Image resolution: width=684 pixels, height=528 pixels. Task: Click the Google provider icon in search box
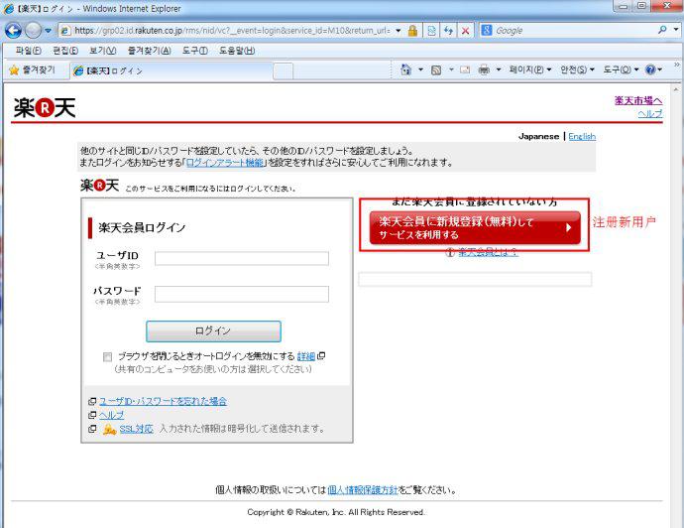point(487,30)
